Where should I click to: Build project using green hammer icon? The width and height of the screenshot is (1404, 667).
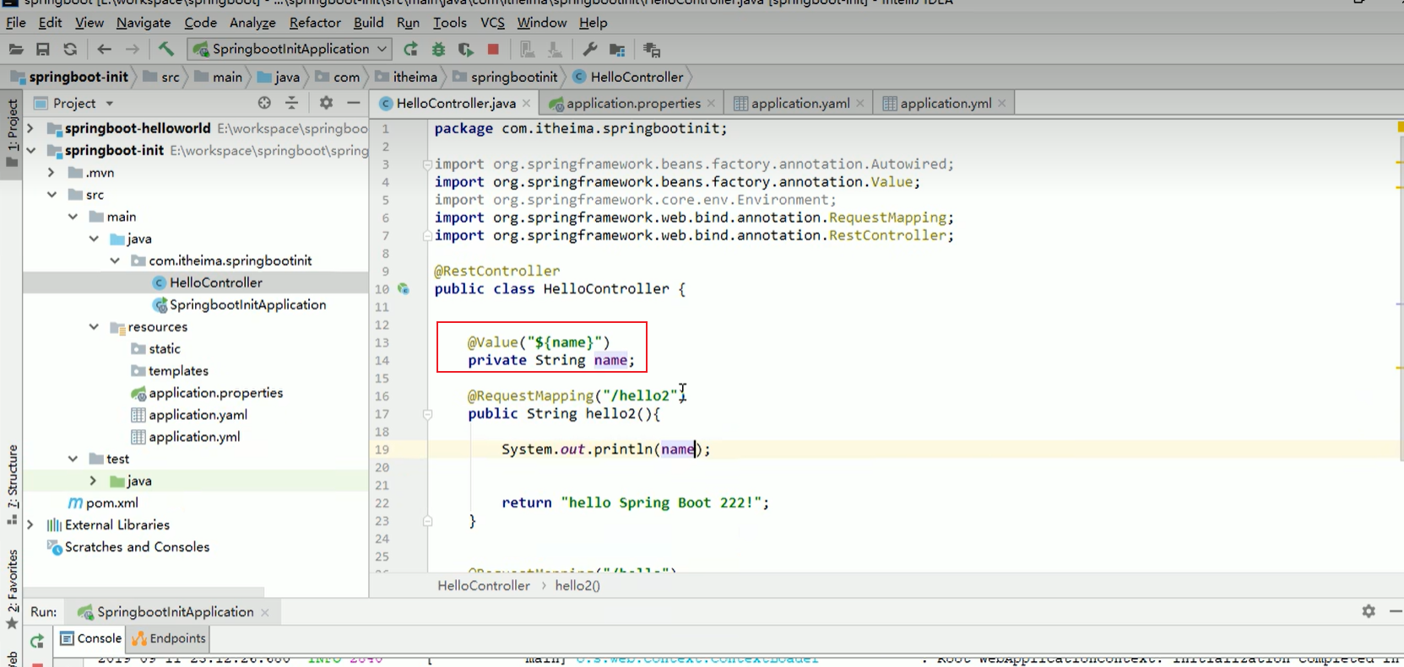(166, 50)
